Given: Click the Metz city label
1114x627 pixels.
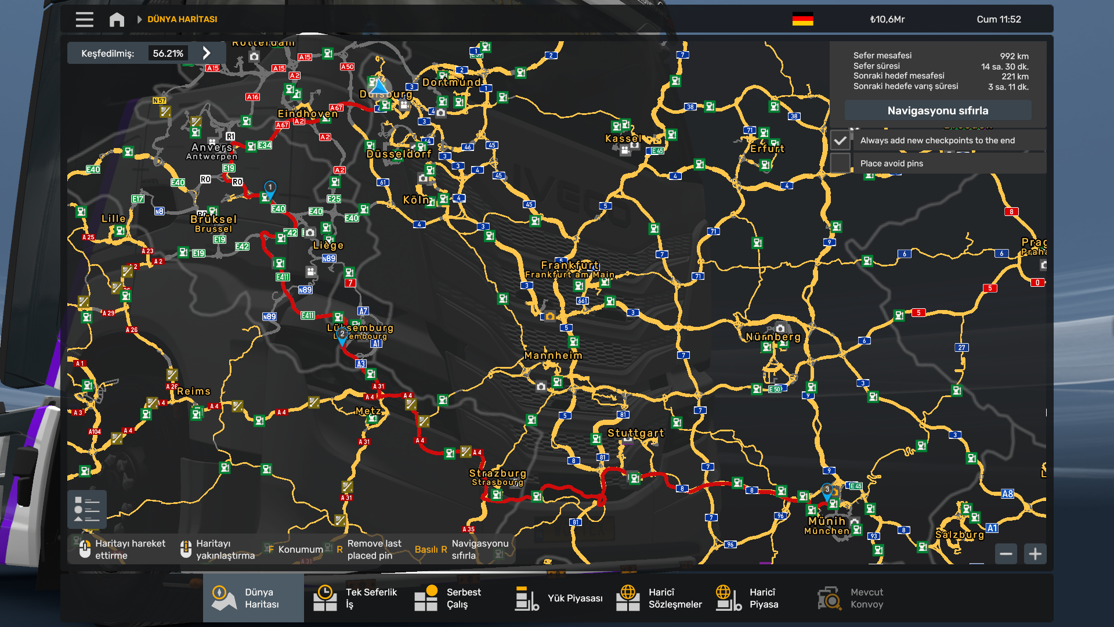Looking at the screenshot, I should point(368,411).
